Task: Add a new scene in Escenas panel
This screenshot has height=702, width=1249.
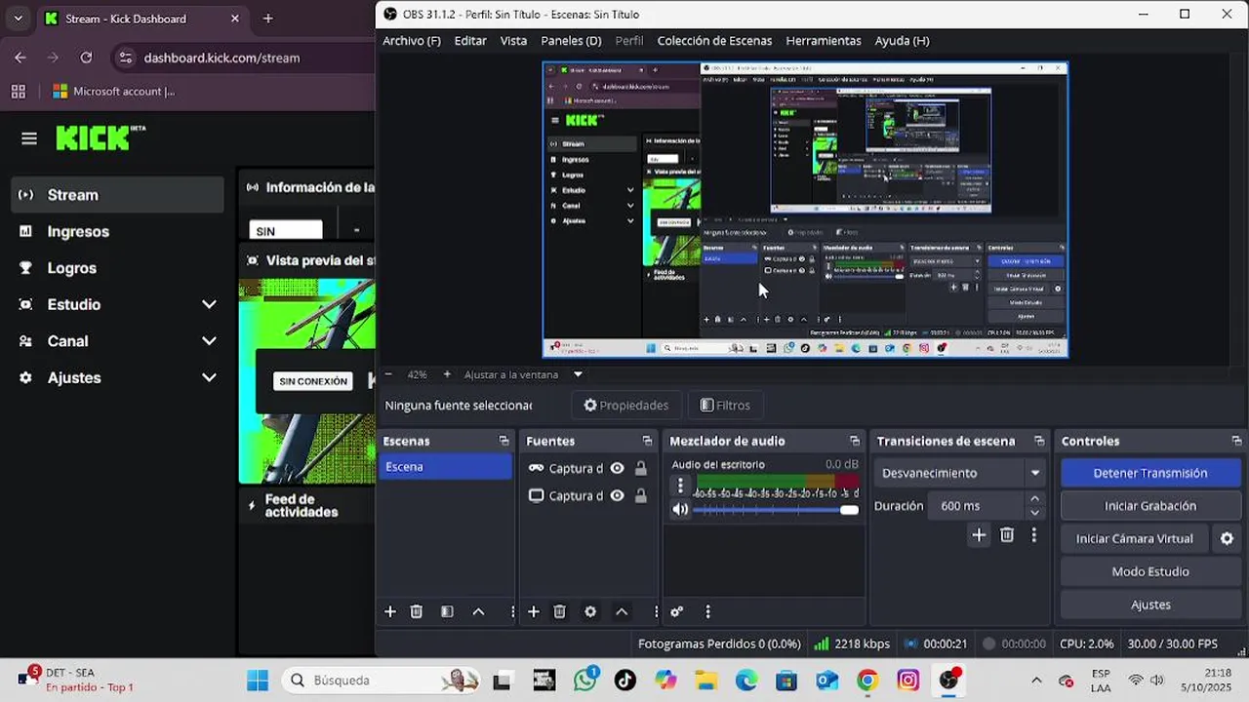Action: click(x=390, y=611)
